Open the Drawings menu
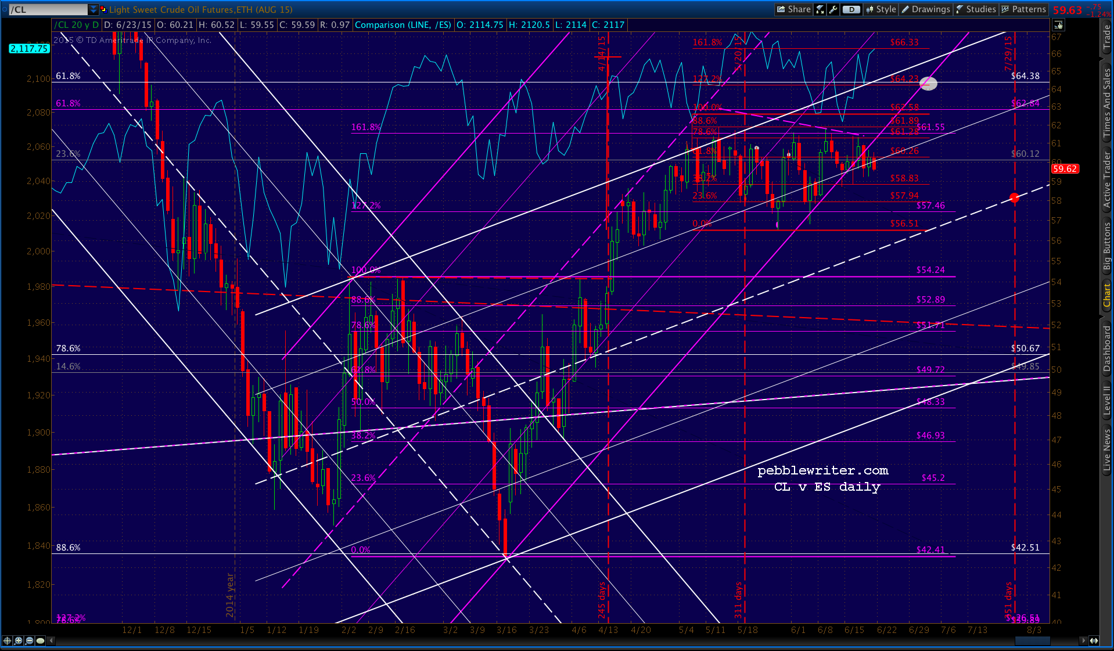The image size is (1114, 651). tap(926, 9)
